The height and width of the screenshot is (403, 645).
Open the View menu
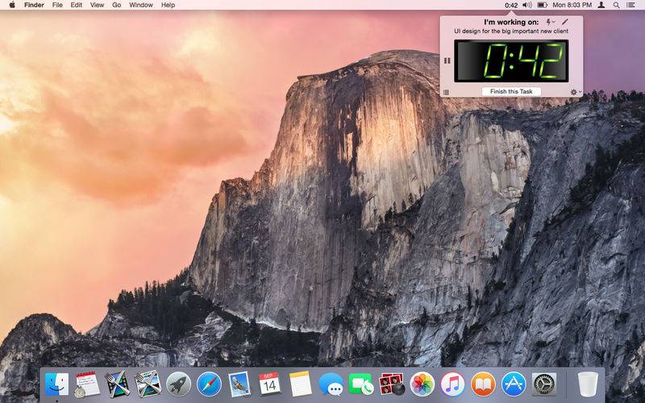point(97,5)
